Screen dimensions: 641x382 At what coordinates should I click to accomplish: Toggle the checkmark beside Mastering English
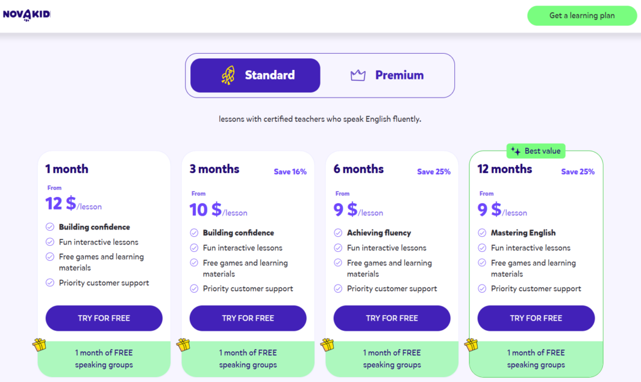coord(481,233)
